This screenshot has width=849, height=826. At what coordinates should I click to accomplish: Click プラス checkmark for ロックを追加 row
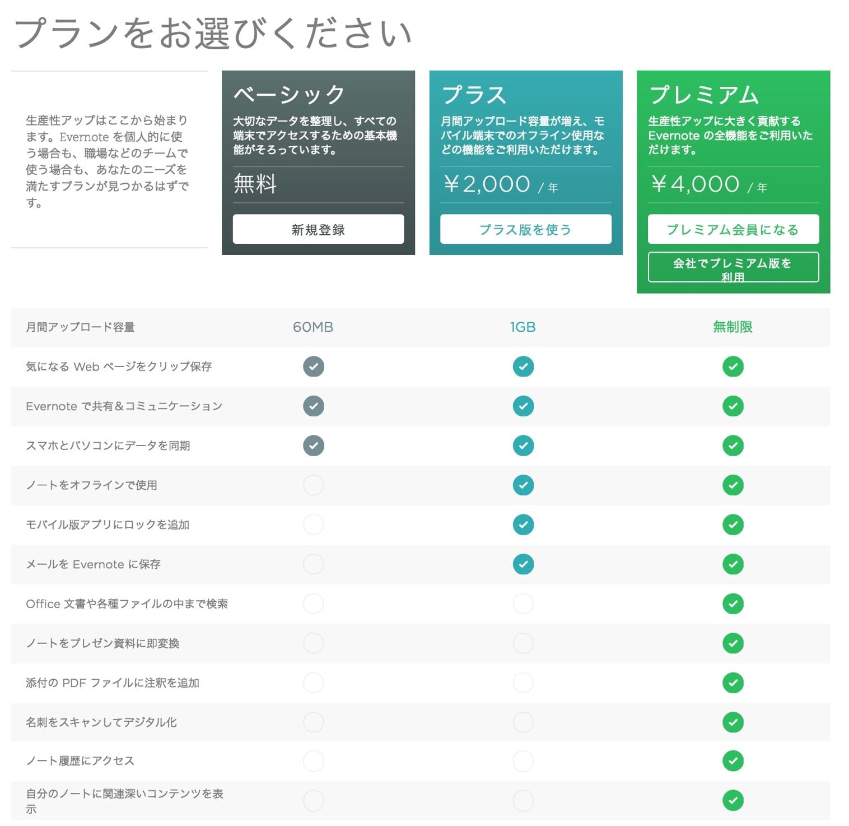click(x=523, y=525)
